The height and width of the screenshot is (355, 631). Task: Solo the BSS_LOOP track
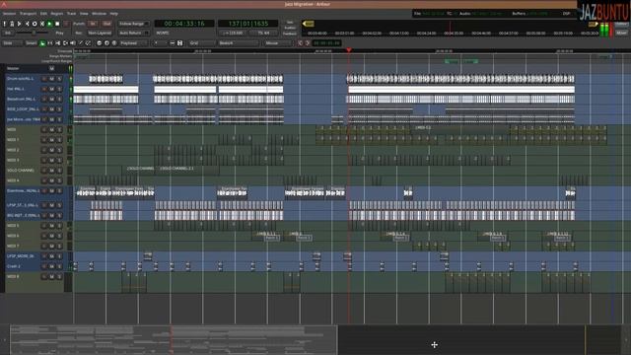coord(59,109)
